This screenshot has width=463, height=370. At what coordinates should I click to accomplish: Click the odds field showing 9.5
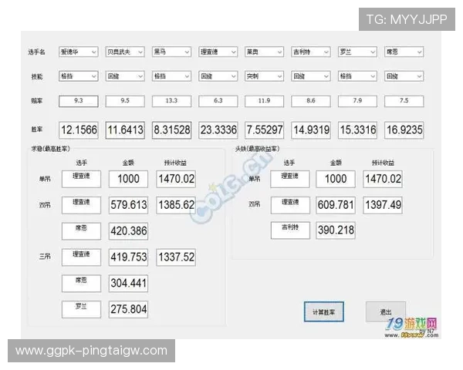tap(125, 101)
